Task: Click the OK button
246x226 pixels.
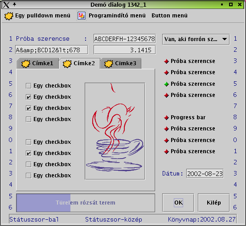Action: point(178,203)
